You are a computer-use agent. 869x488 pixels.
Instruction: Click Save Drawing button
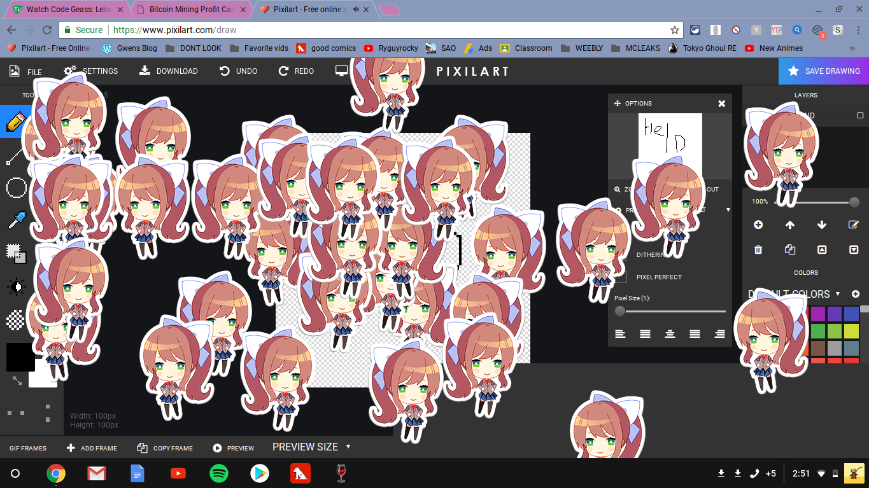(x=824, y=71)
